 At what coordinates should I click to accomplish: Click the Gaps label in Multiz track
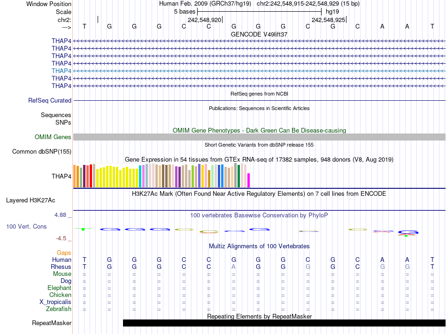64,252
